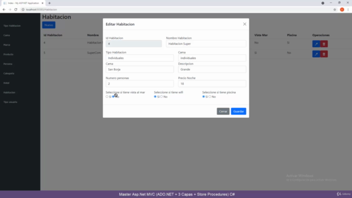Click the delete trash icon for row 4
This screenshot has width=352, height=198.
[324, 44]
